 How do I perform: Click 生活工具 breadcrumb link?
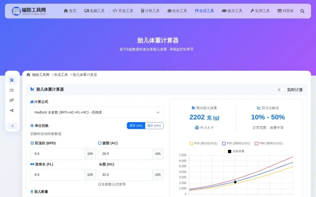(x=61, y=74)
